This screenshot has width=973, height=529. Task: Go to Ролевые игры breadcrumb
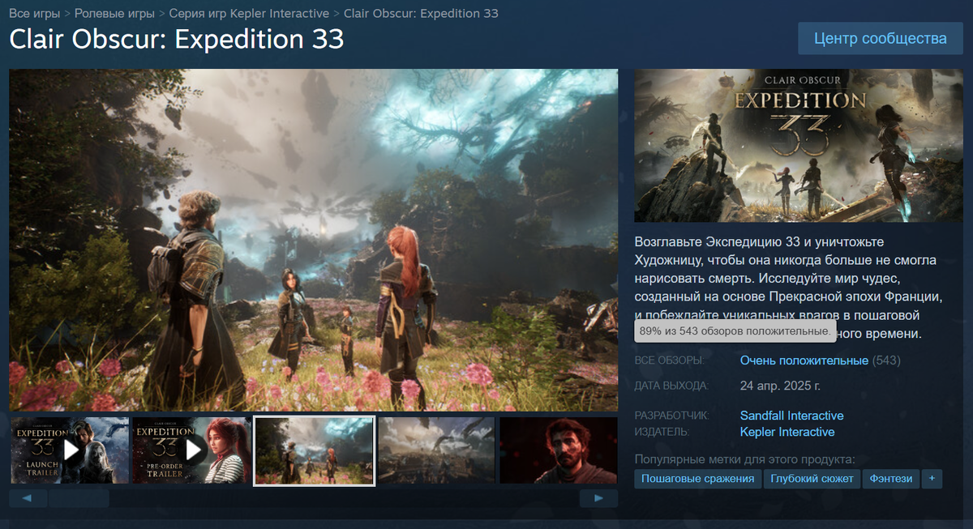click(x=116, y=14)
